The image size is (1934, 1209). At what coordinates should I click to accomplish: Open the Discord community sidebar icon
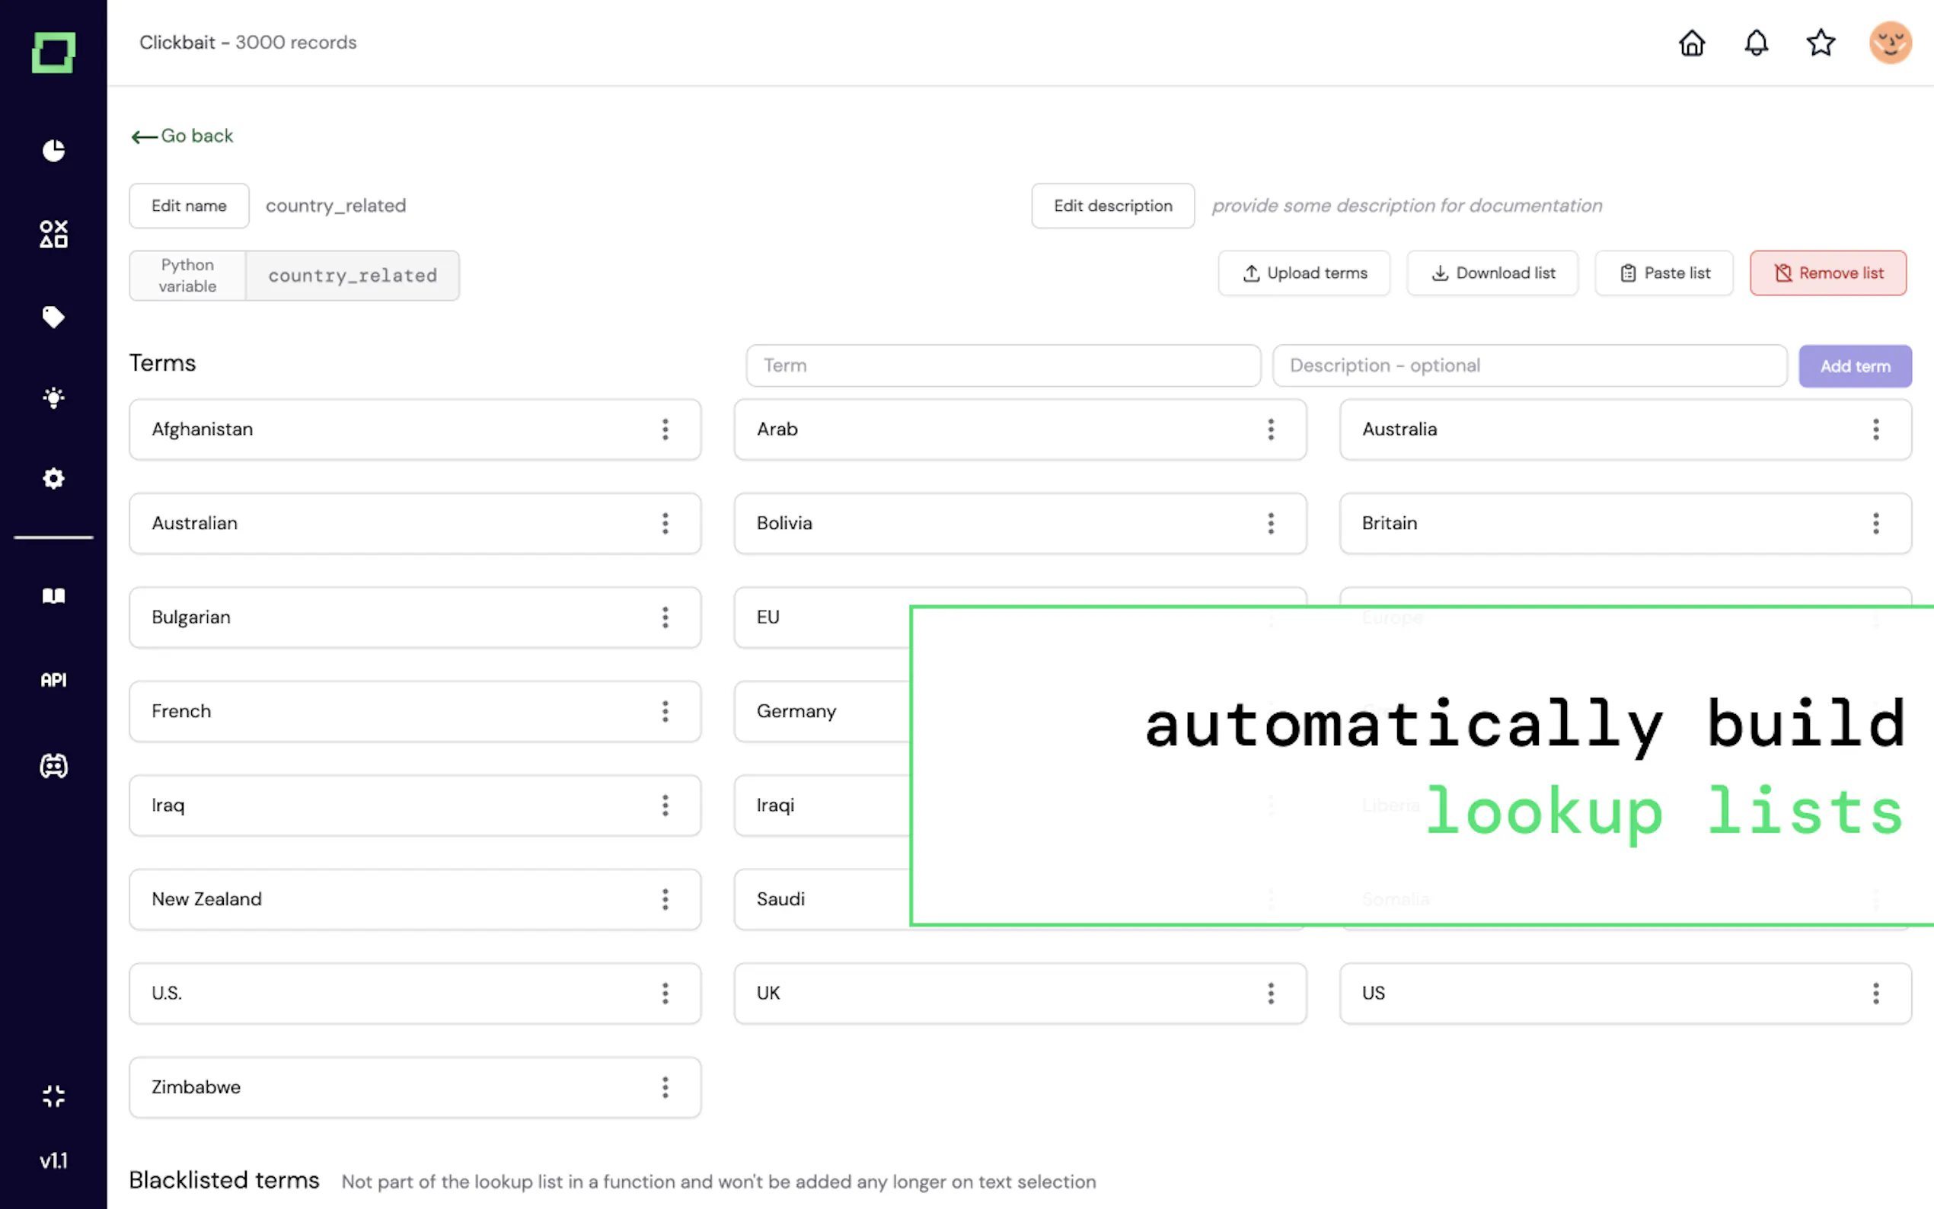[x=53, y=766]
